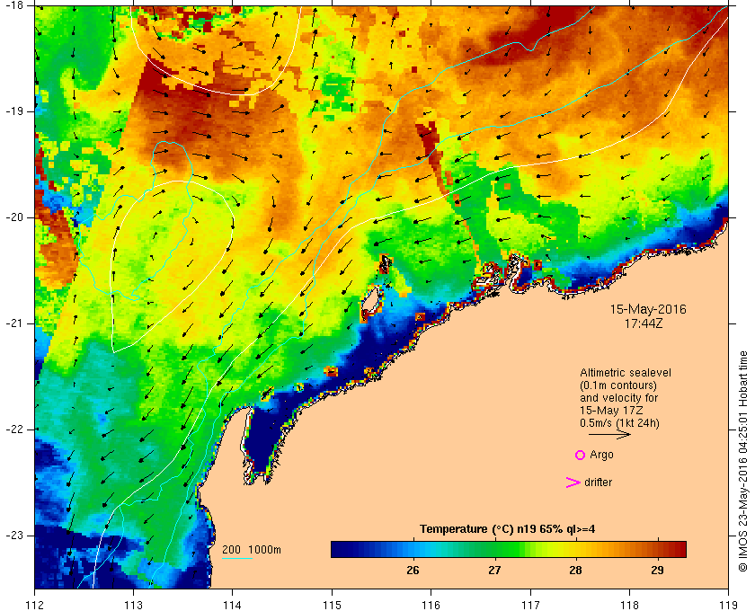
Task: Click the cyan isobath legend line
Action: click(x=237, y=559)
